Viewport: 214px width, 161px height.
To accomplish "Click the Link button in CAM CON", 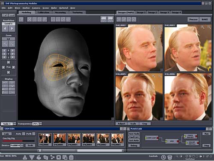I will pyautogui.click(x=6, y=134).
